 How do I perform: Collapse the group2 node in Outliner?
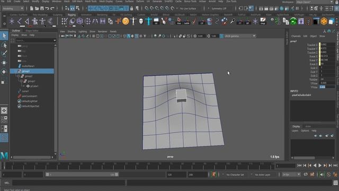(19, 76)
